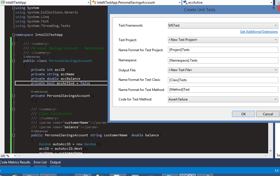
Task: Open the IntelliTestApp project navigation dropdown
Action: click(x=88, y=3)
